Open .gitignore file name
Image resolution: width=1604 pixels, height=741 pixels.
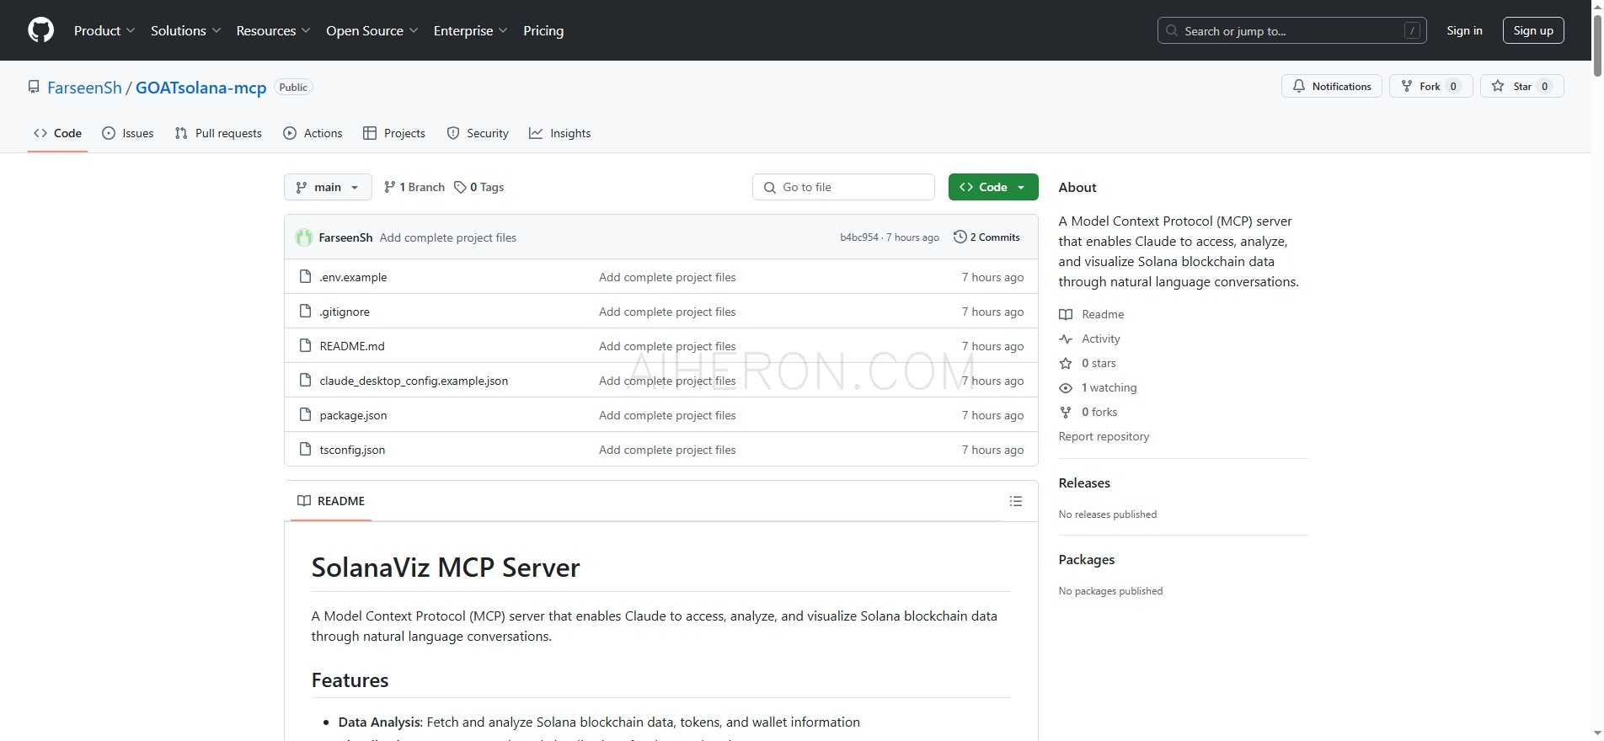[x=345, y=312]
